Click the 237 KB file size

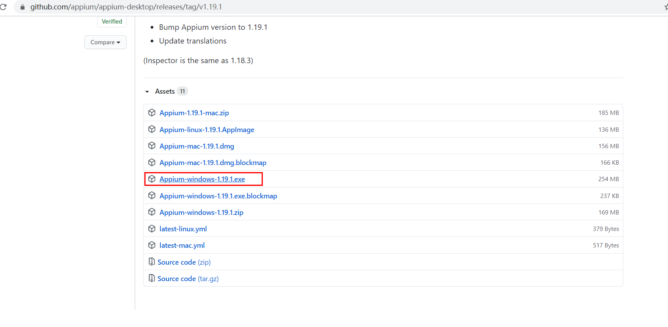click(x=610, y=196)
